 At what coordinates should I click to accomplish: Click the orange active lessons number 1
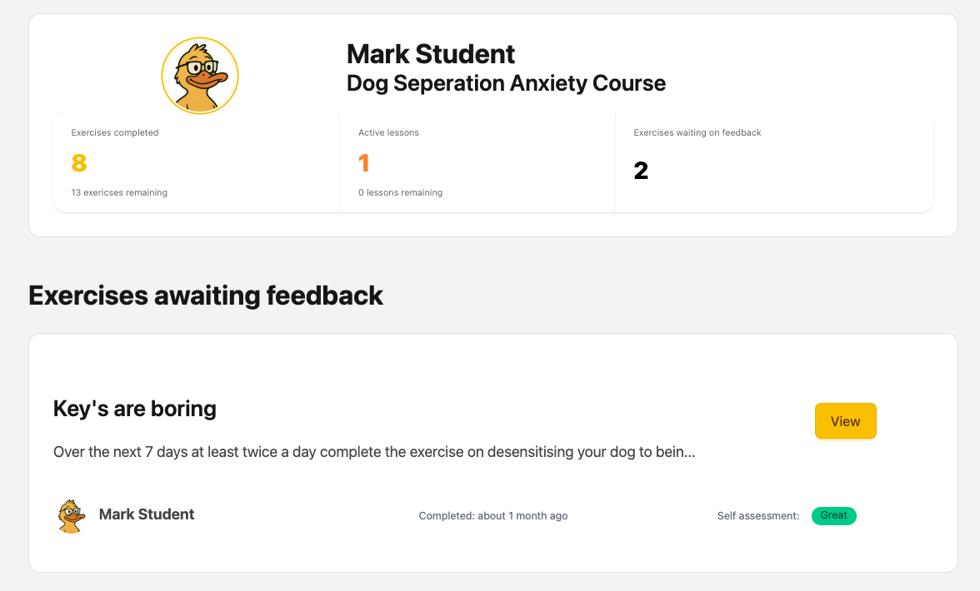363,163
